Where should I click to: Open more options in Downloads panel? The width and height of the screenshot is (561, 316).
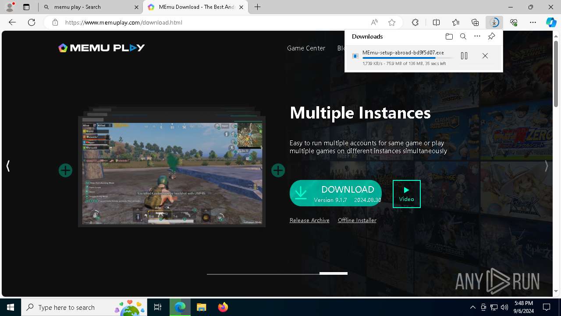click(477, 36)
